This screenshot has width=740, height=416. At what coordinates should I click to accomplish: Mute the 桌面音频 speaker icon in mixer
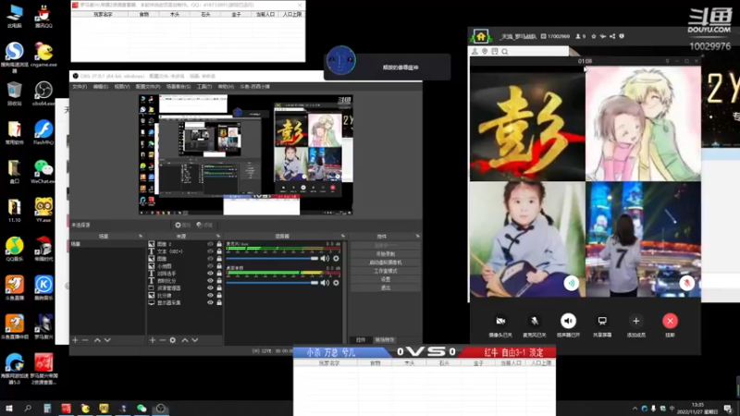coord(325,283)
